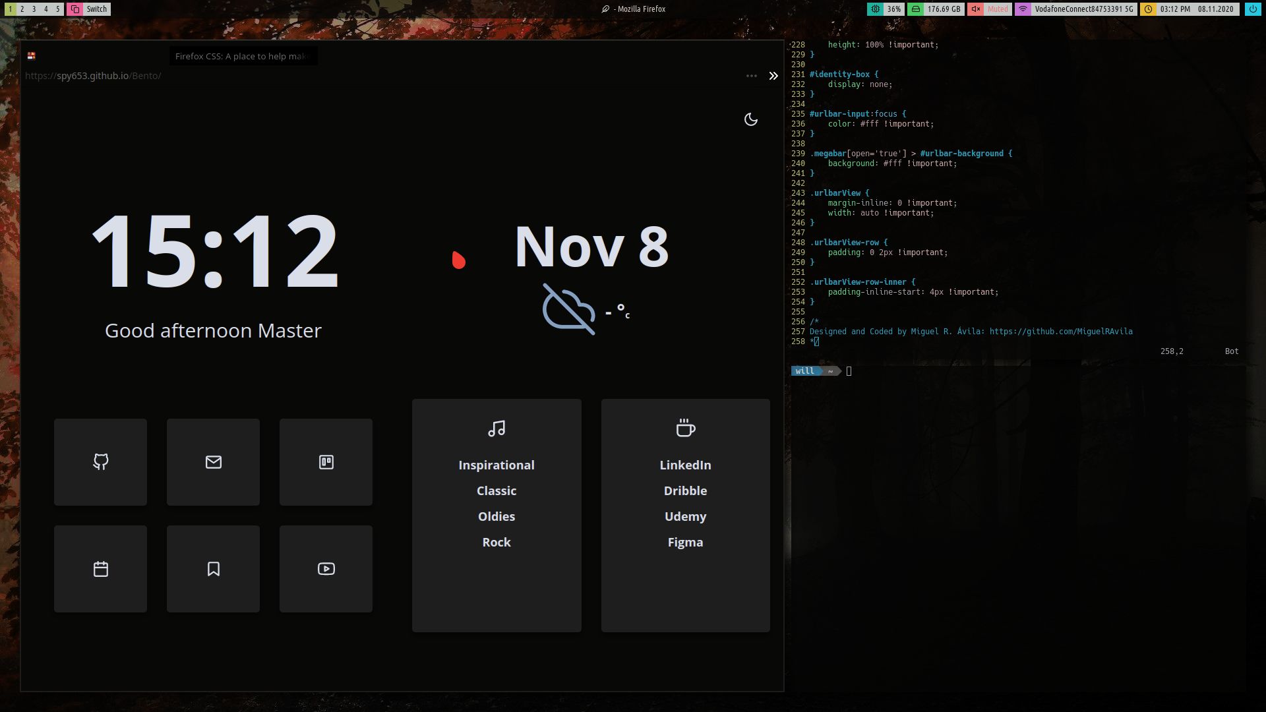Open the Udemy link
1266x712 pixels.
[x=685, y=516]
